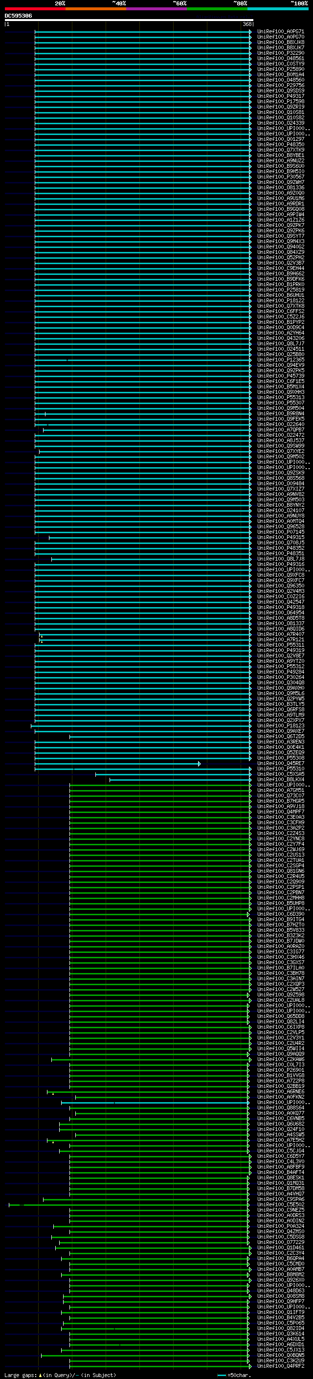Open the UniRef100_C2WJ69 entry
The width and height of the screenshot is (313, 1379).
[x=281, y=849]
